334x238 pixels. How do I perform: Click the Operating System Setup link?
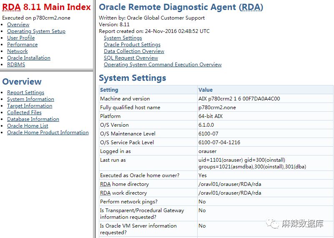[36, 31]
